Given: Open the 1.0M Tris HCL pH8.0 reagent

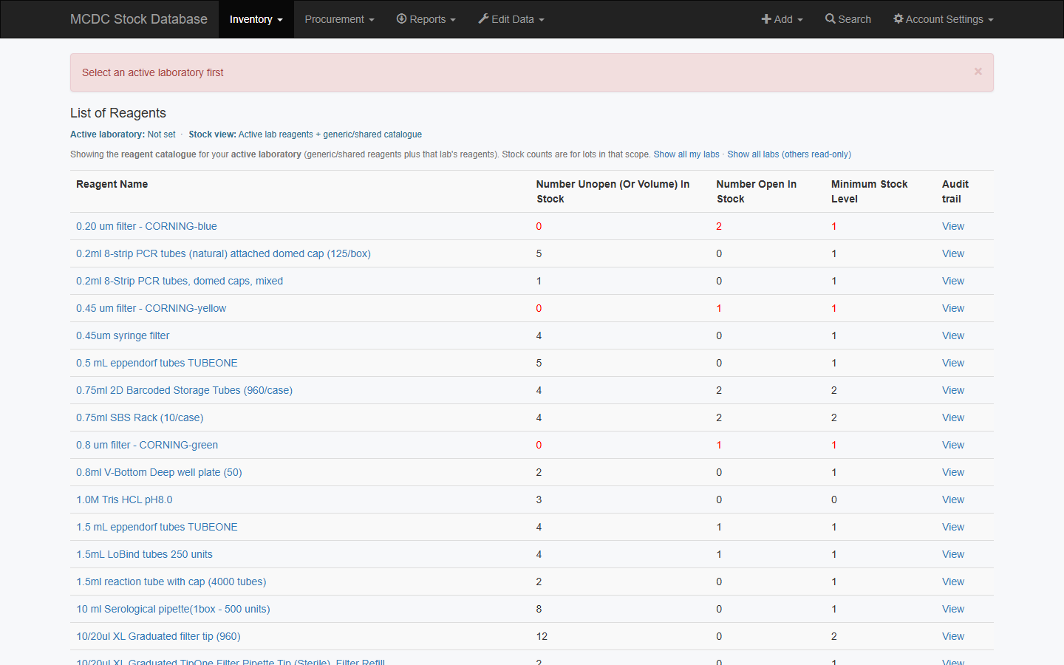Looking at the screenshot, I should click(x=124, y=499).
